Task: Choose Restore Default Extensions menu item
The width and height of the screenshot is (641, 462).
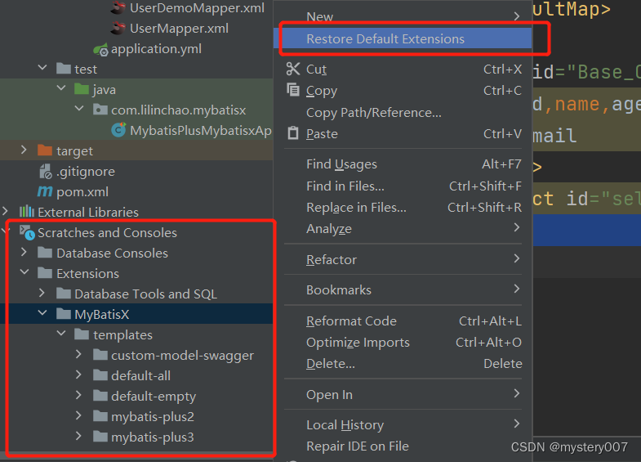Action: pos(403,39)
